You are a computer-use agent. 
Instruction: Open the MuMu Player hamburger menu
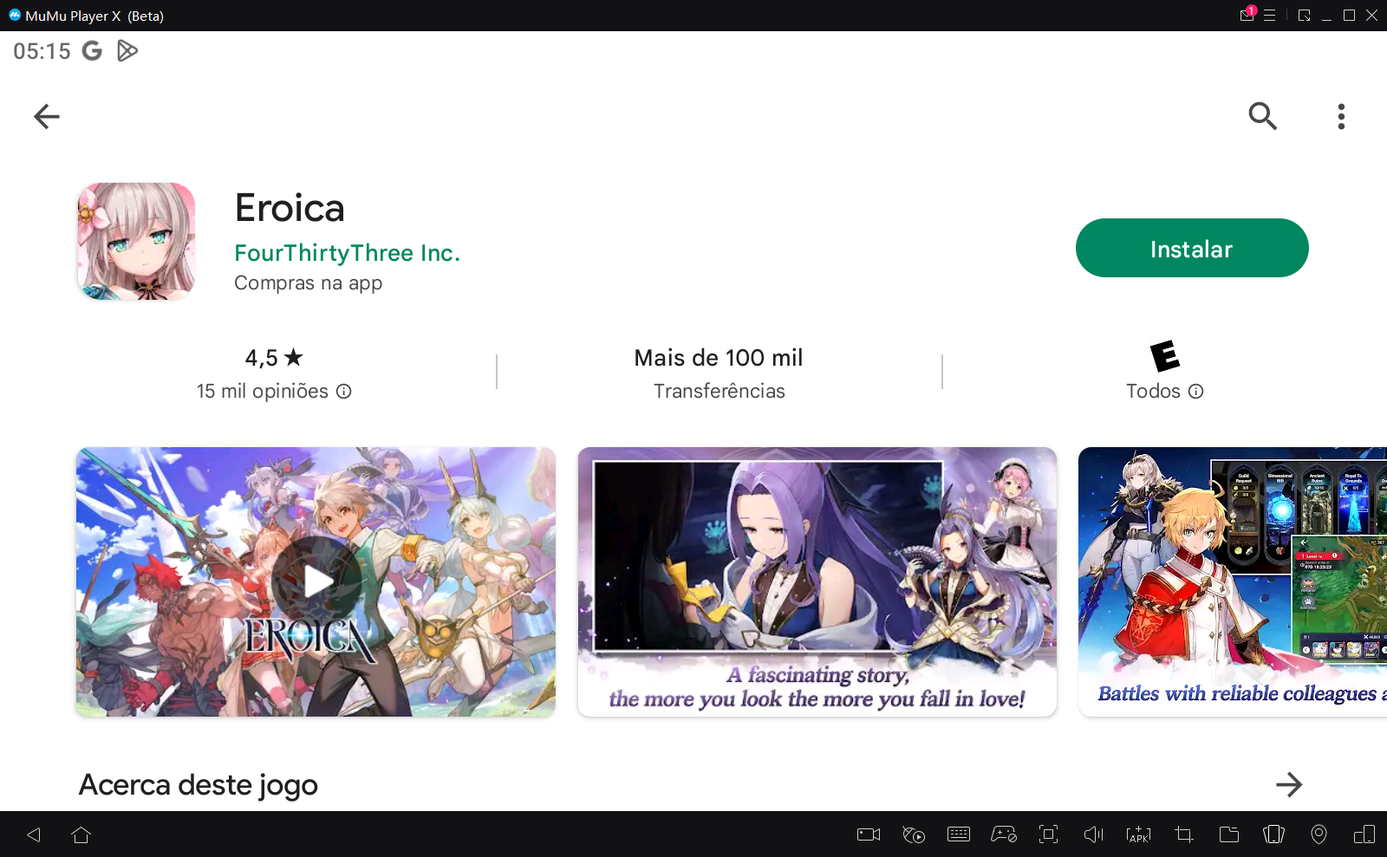(1269, 15)
